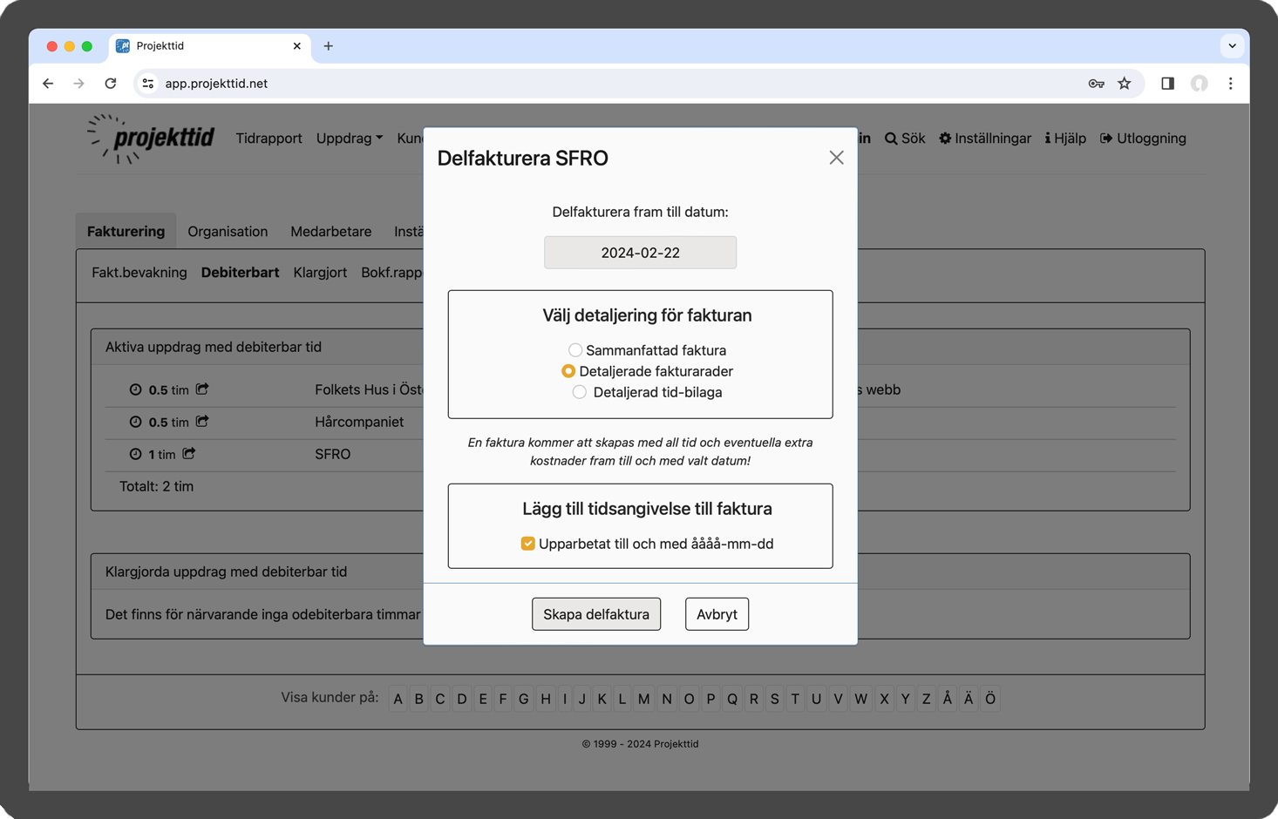Click the share icon beside Hårcompaniet's 0.5 tim
This screenshot has width=1278, height=819.
tap(202, 422)
